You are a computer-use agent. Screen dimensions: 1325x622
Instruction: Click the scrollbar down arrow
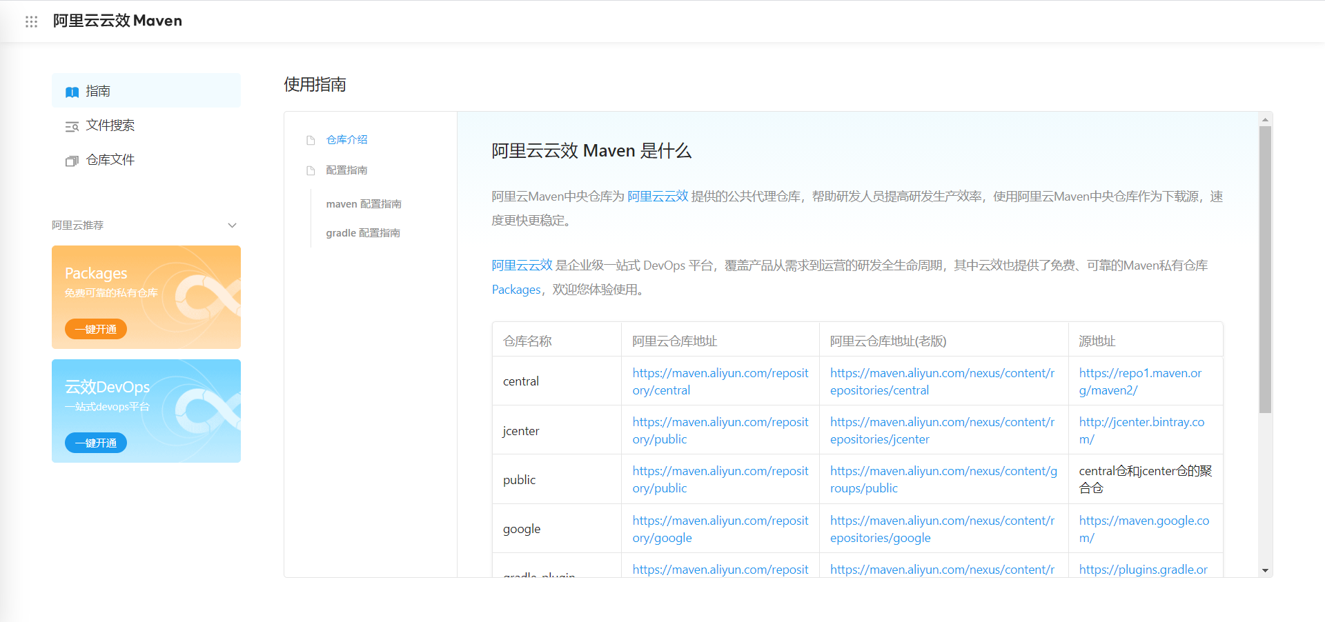pyautogui.click(x=1265, y=570)
